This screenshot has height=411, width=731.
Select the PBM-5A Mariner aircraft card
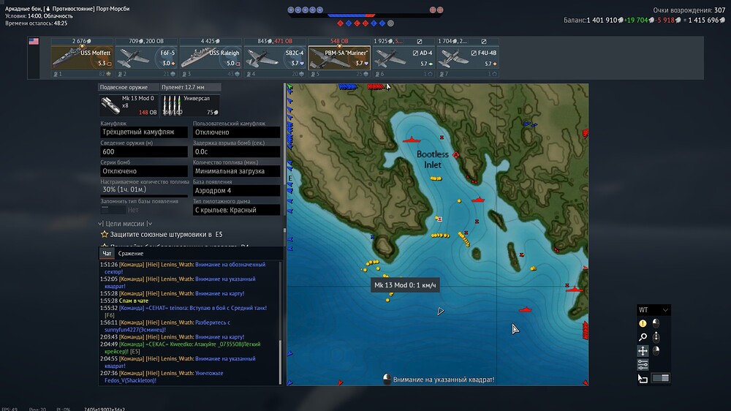[339, 57]
